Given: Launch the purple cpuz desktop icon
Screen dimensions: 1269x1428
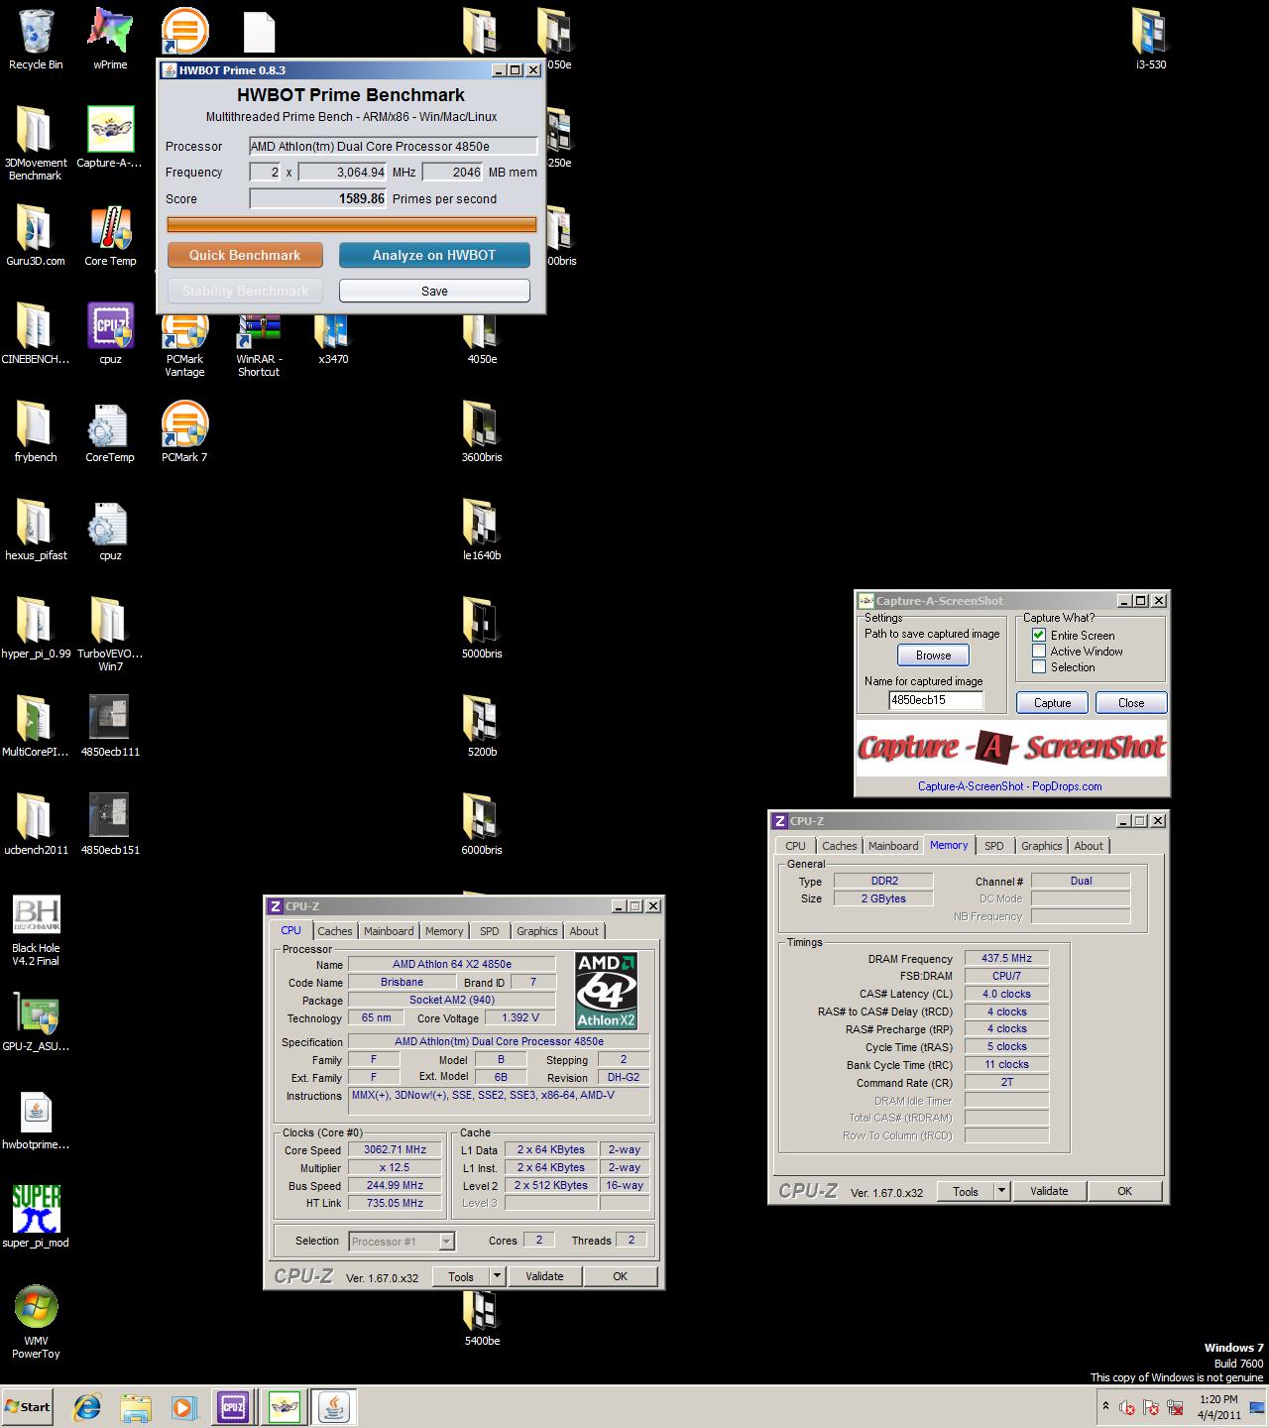Looking at the screenshot, I should coord(110,326).
